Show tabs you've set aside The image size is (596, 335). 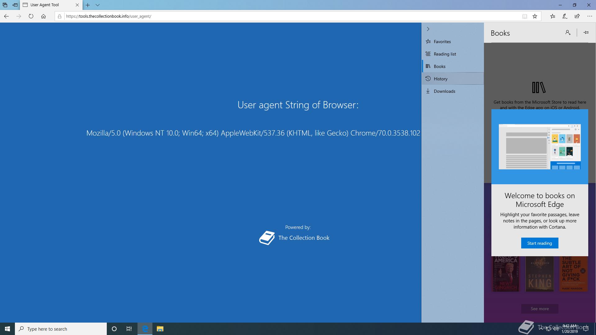click(5, 5)
